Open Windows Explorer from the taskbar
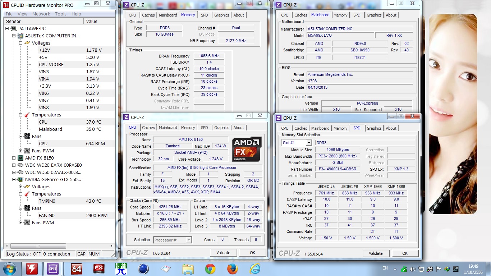 pos(188,269)
